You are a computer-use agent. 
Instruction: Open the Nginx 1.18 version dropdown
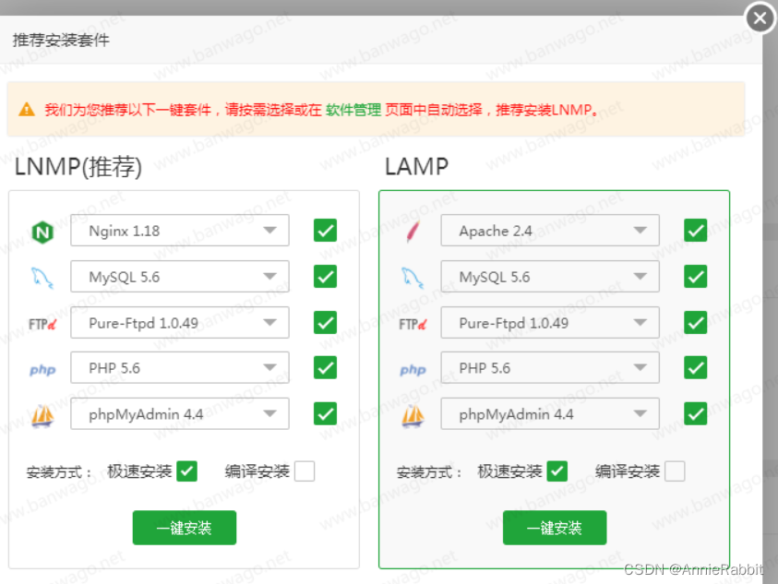coord(179,230)
